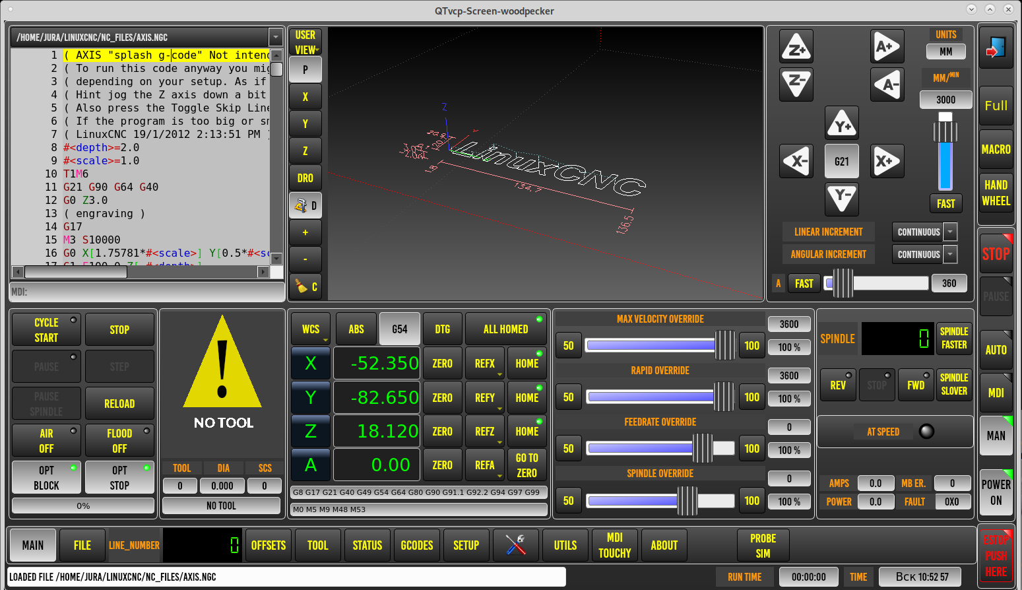Screen dimensions: 1022x590
Task: Open REFA reference dropdown
Action: (485, 465)
